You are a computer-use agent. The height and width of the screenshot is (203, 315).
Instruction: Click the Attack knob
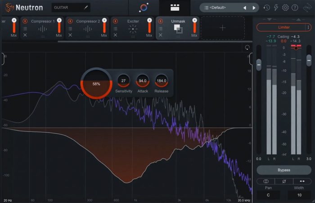click(143, 81)
